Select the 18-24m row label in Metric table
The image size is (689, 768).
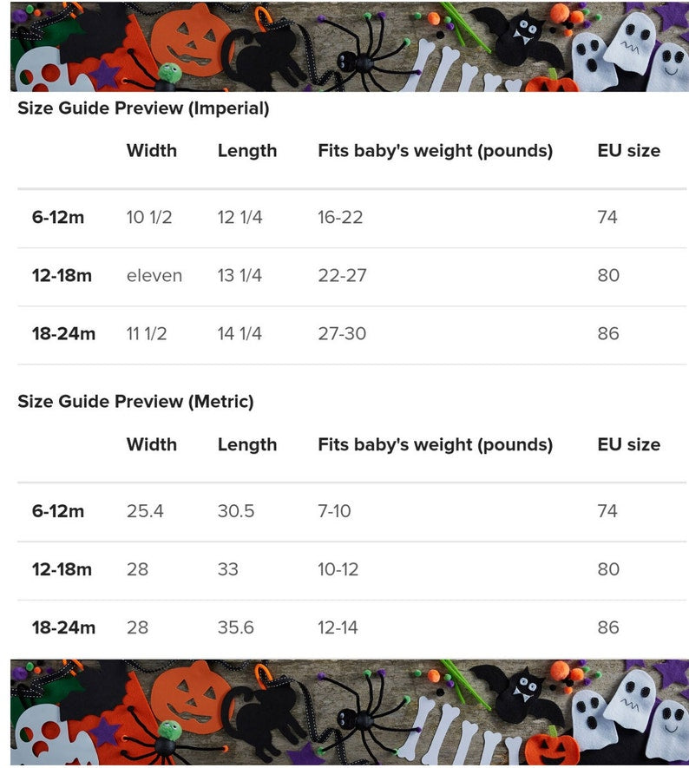(x=63, y=627)
